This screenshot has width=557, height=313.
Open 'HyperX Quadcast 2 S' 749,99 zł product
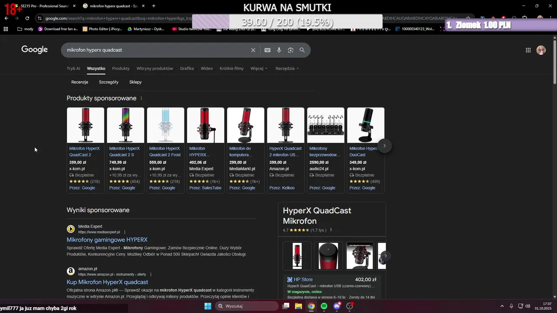click(125, 150)
